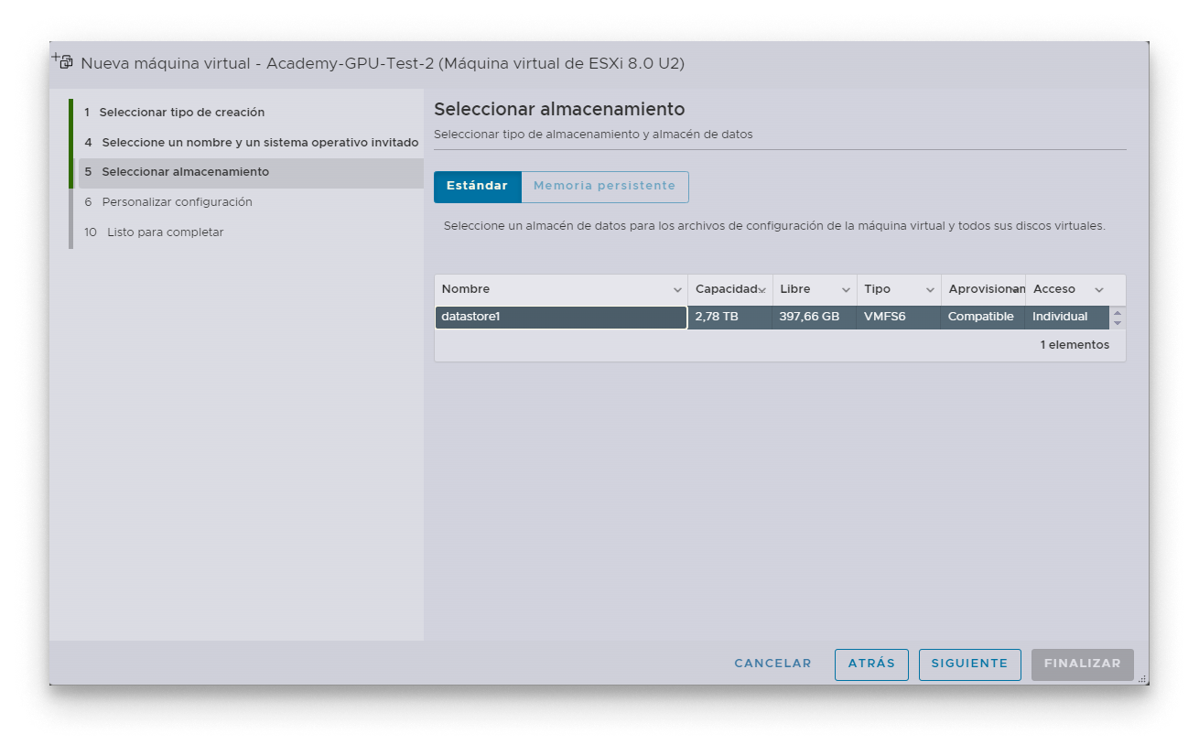
Task: Click the up arrow beside datastore table row
Action: [x=1117, y=312]
